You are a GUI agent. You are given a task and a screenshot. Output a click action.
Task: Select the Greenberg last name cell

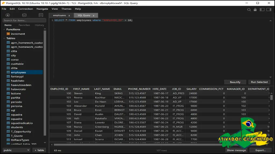103,127
